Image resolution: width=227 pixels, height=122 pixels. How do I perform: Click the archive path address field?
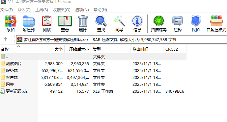122,39
